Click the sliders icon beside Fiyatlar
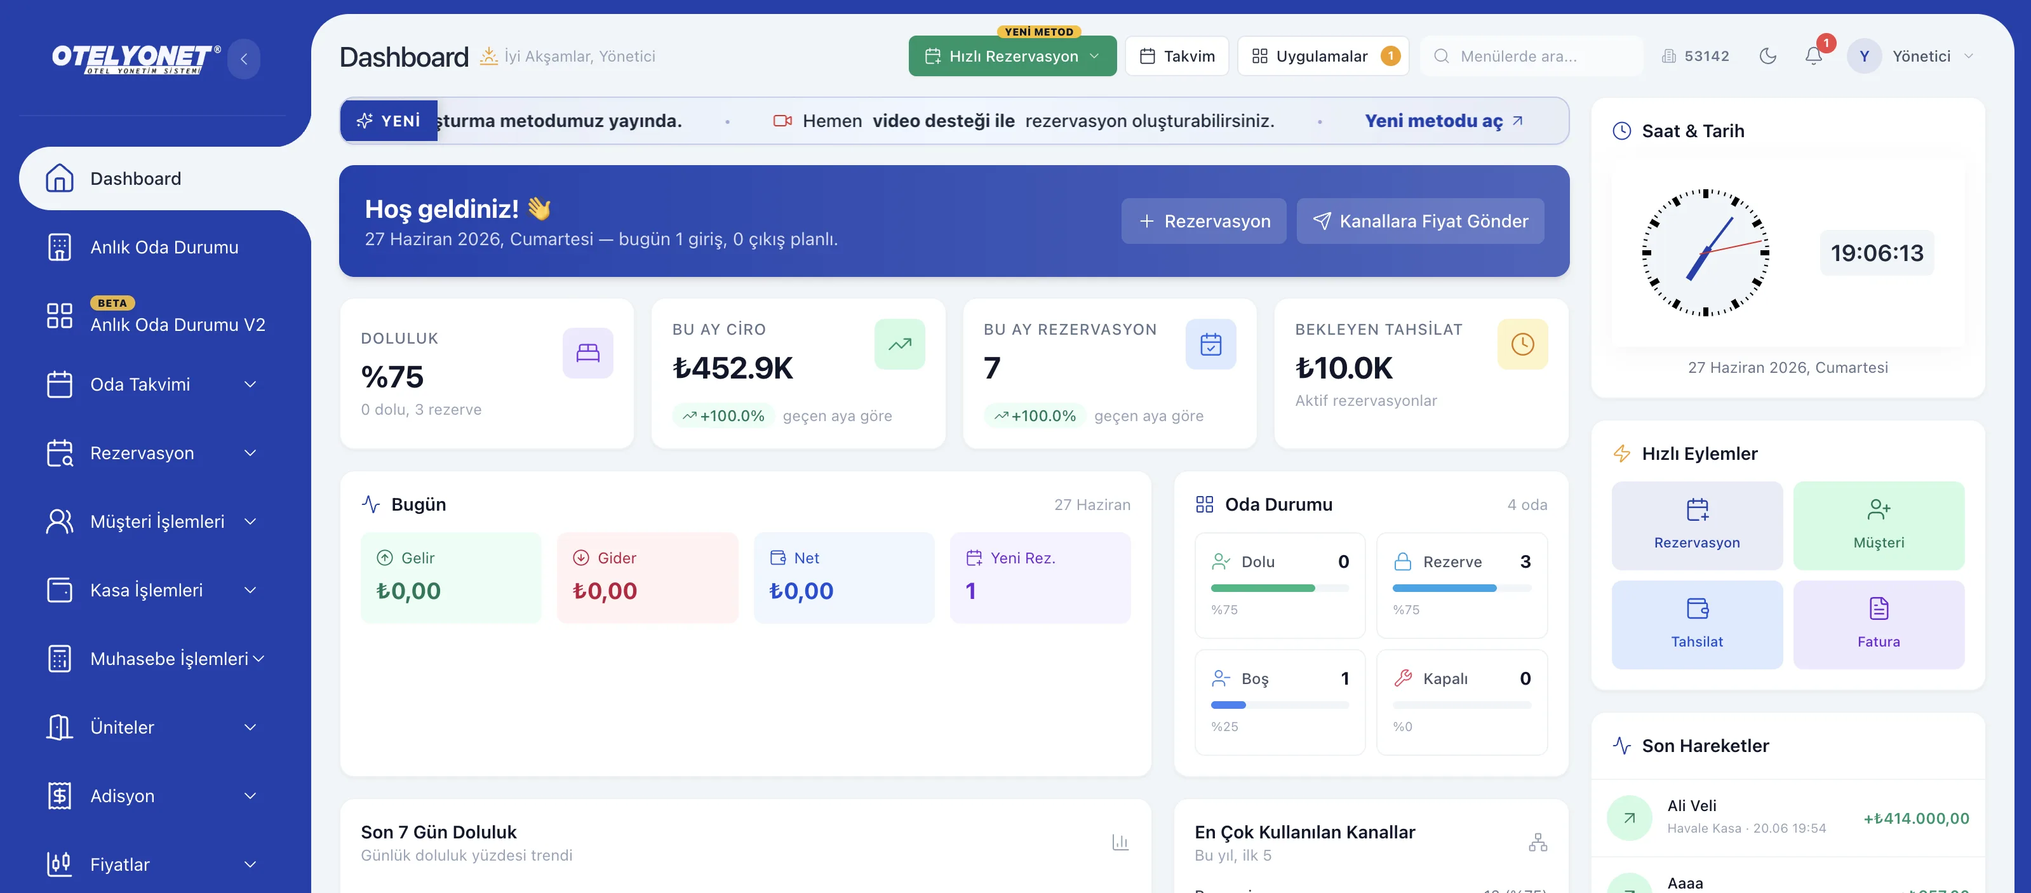The height and width of the screenshot is (893, 2031). [x=59, y=864]
